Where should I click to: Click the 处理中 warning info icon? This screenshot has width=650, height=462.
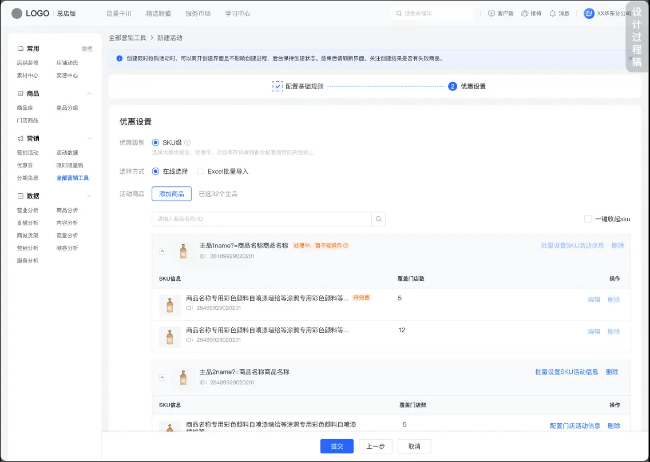[x=346, y=245]
